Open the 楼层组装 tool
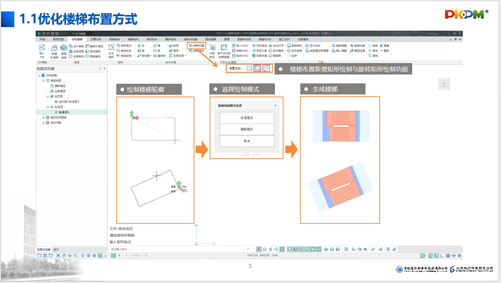This screenshot has height=283, width=501. (63, 51)
